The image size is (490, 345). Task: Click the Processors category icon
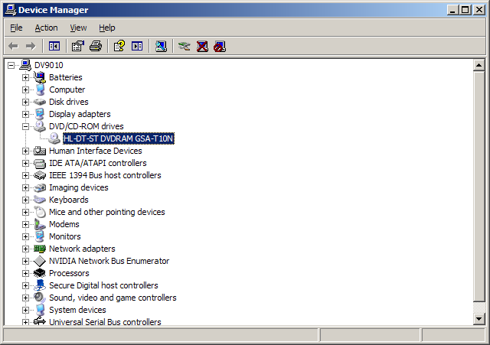pyautogui.click(x=40, y=273)
